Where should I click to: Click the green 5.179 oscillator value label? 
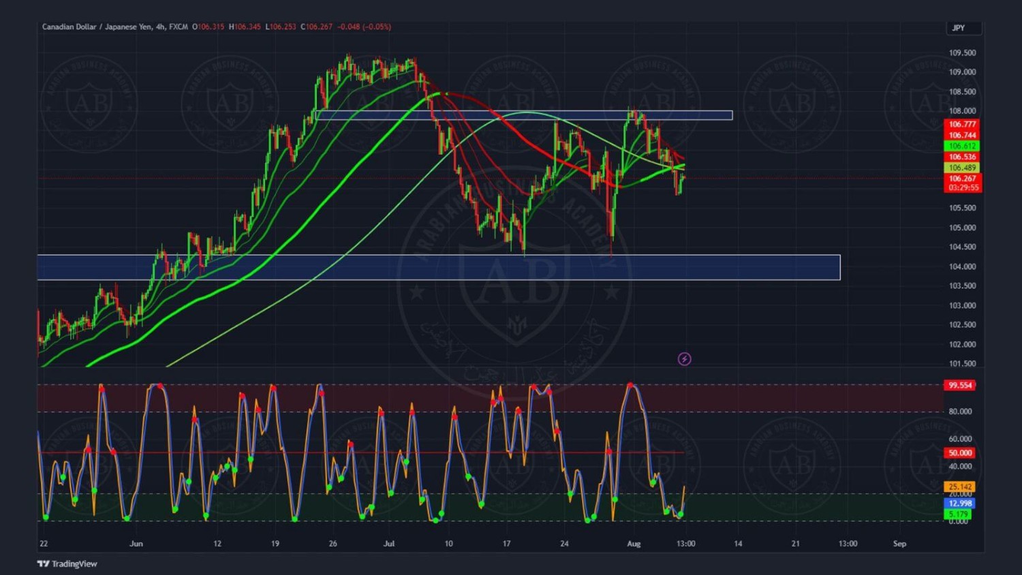click(958, 514)
